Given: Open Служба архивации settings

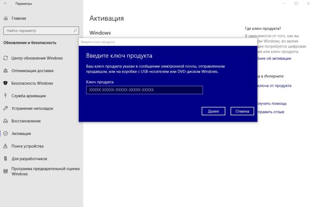Looking at the screenshot, I should pyautogui.click(x=28, y=96).
